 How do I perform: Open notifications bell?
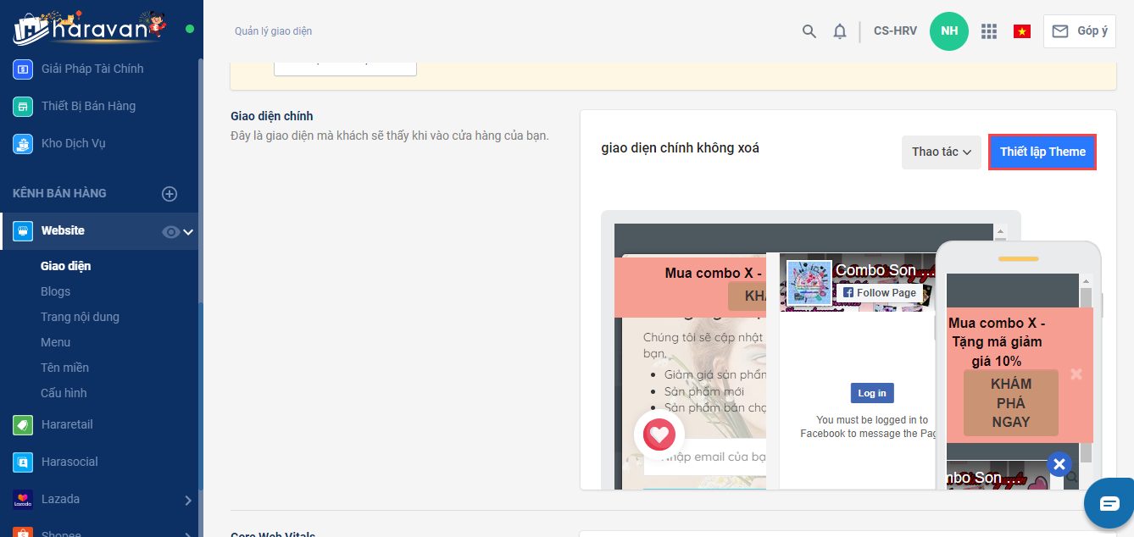click(840, 31)
